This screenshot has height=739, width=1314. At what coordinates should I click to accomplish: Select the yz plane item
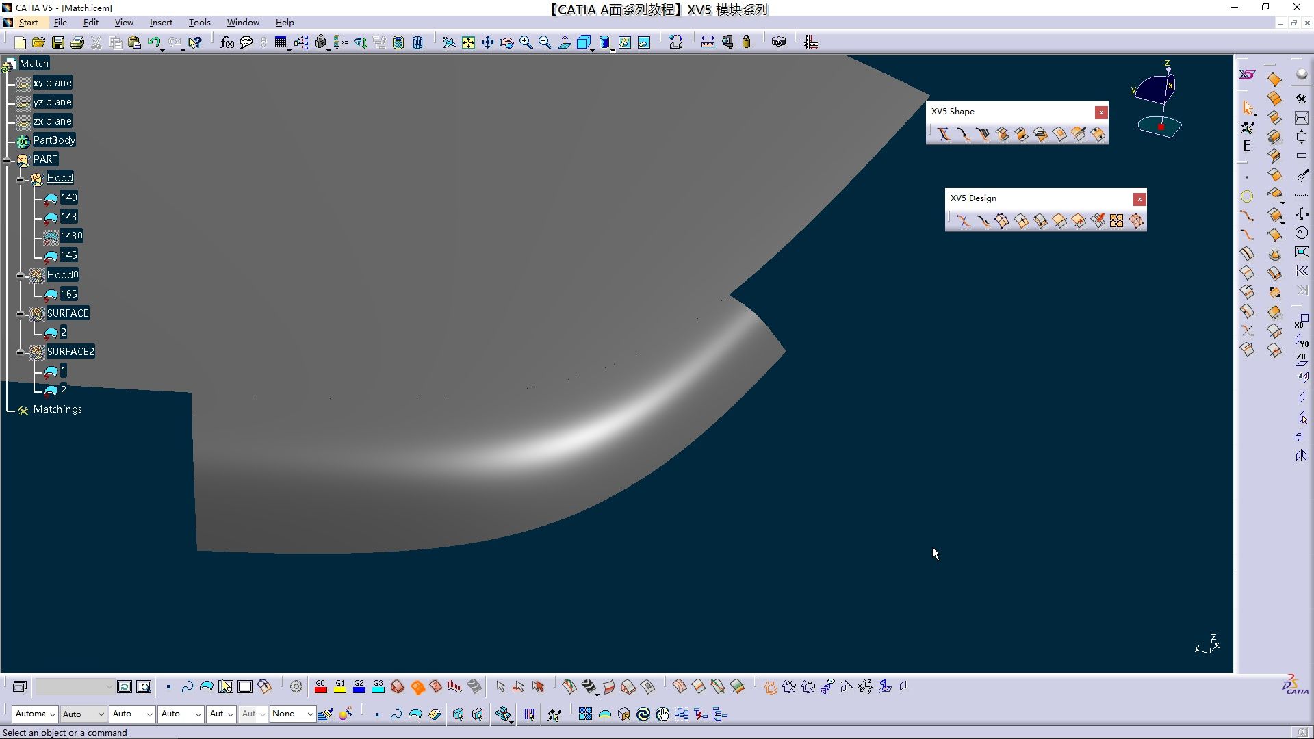point(52,102)
